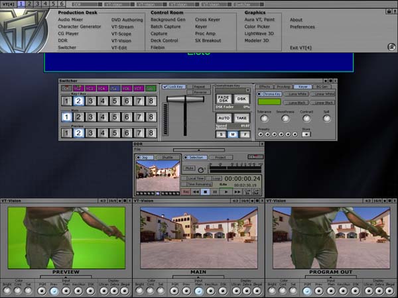398x298 pixels.
Task: Select the green last input type indicator
Action: (x=151, y=88)
